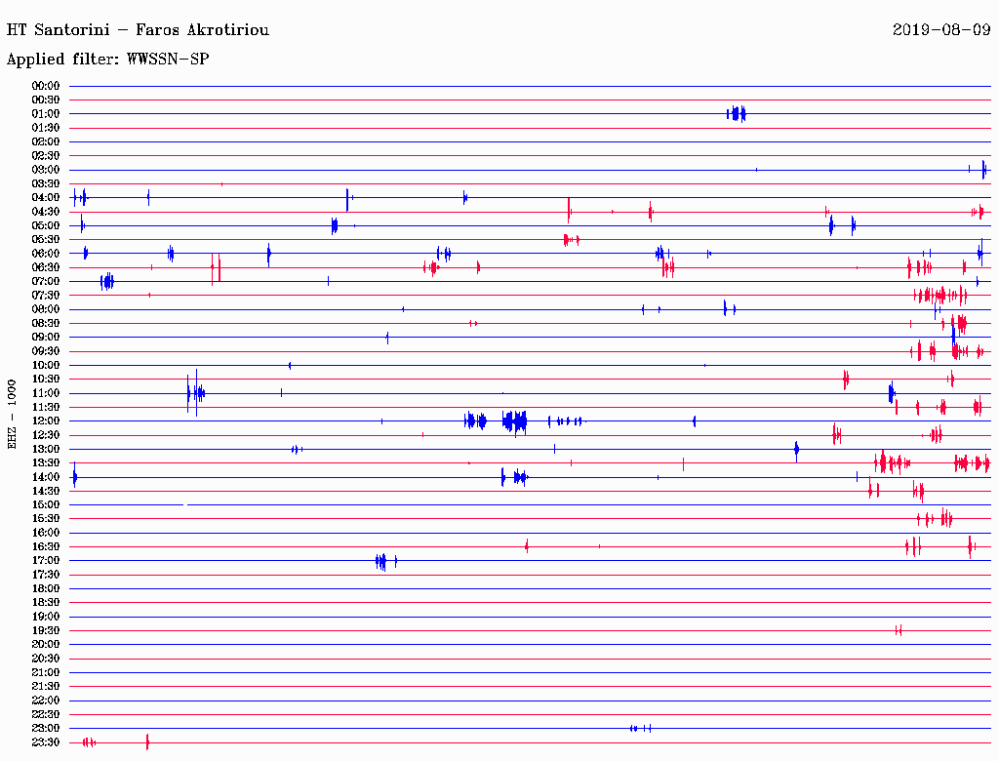Select the 12:00 time label
999x761 pixels.
tap(46, 421)
